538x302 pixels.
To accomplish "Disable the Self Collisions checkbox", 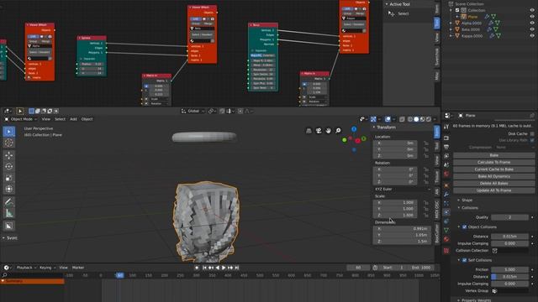I will click(x=464, y=260).
